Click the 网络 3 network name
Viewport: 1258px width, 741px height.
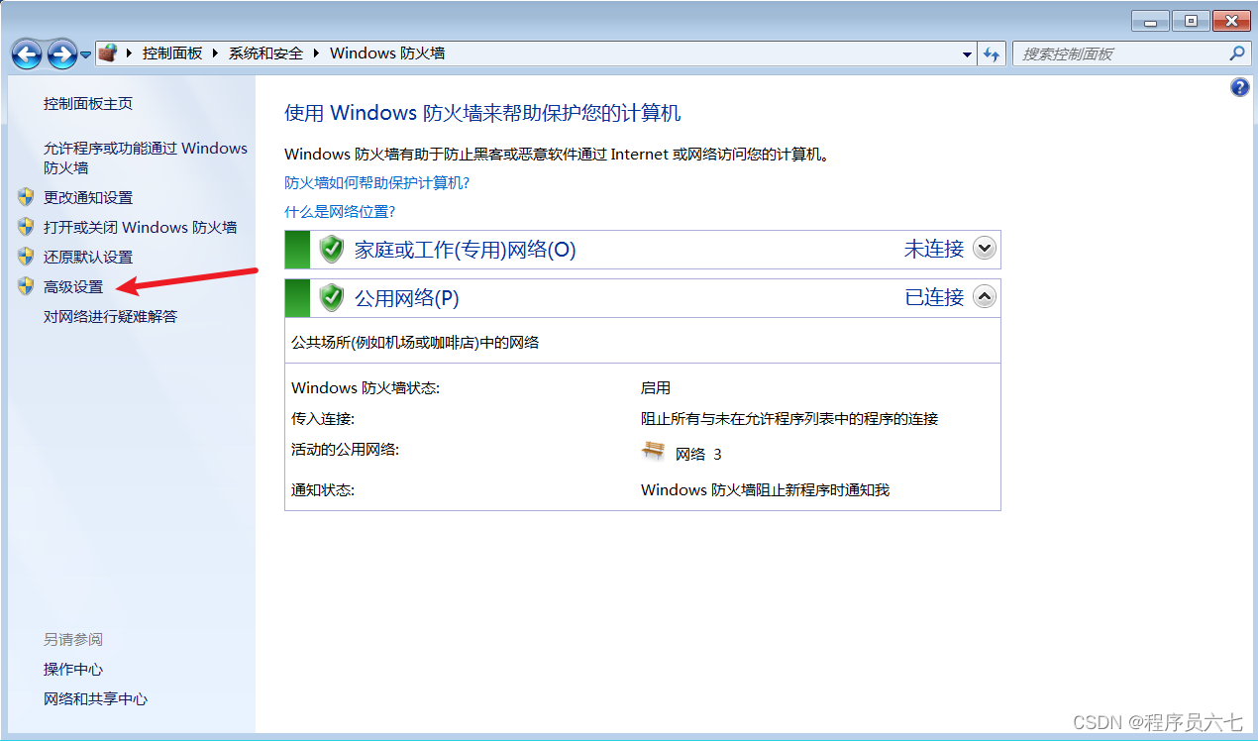click(x=698, y=454)
